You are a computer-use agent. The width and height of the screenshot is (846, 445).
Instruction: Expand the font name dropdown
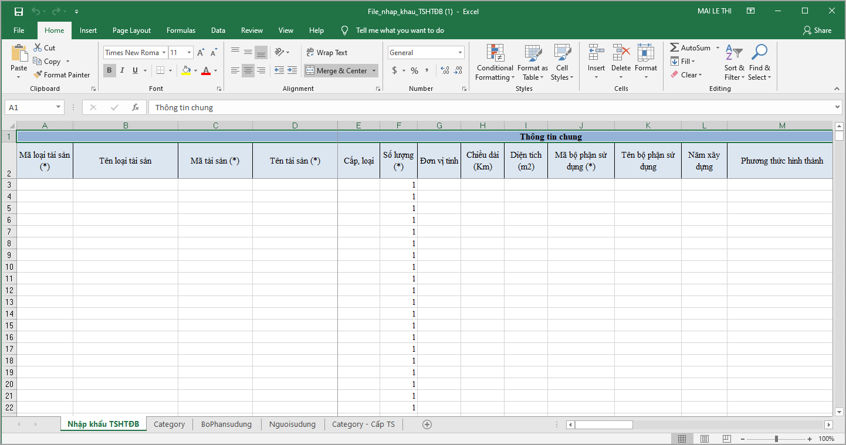click(164, 53)
